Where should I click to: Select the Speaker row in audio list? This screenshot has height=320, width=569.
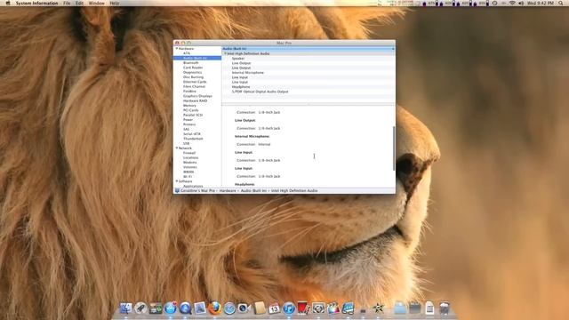(x=309, y=58)
